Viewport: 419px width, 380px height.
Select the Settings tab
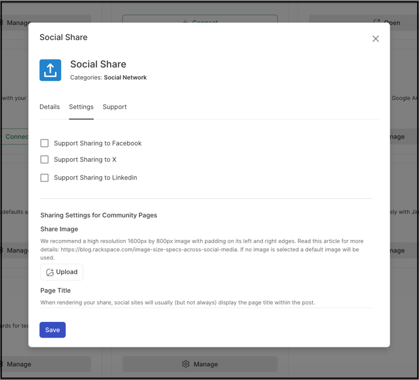pos(81,107)
